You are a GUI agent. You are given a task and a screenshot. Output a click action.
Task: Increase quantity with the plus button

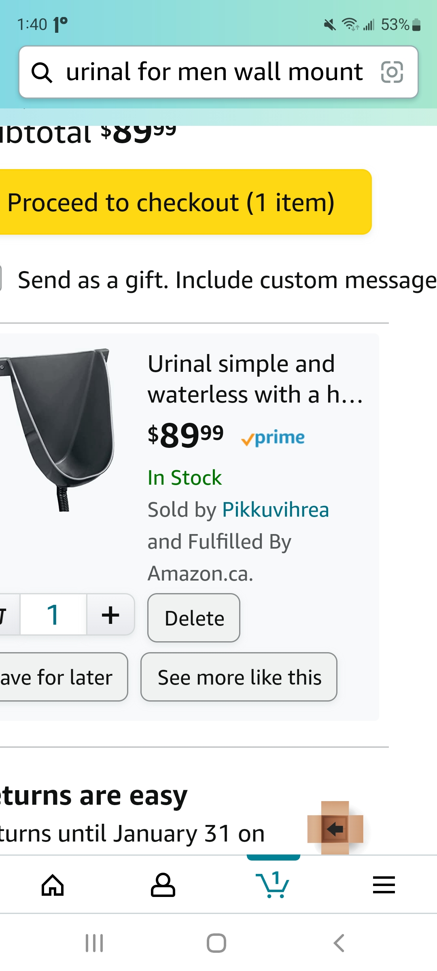click(x=110, y=615)
